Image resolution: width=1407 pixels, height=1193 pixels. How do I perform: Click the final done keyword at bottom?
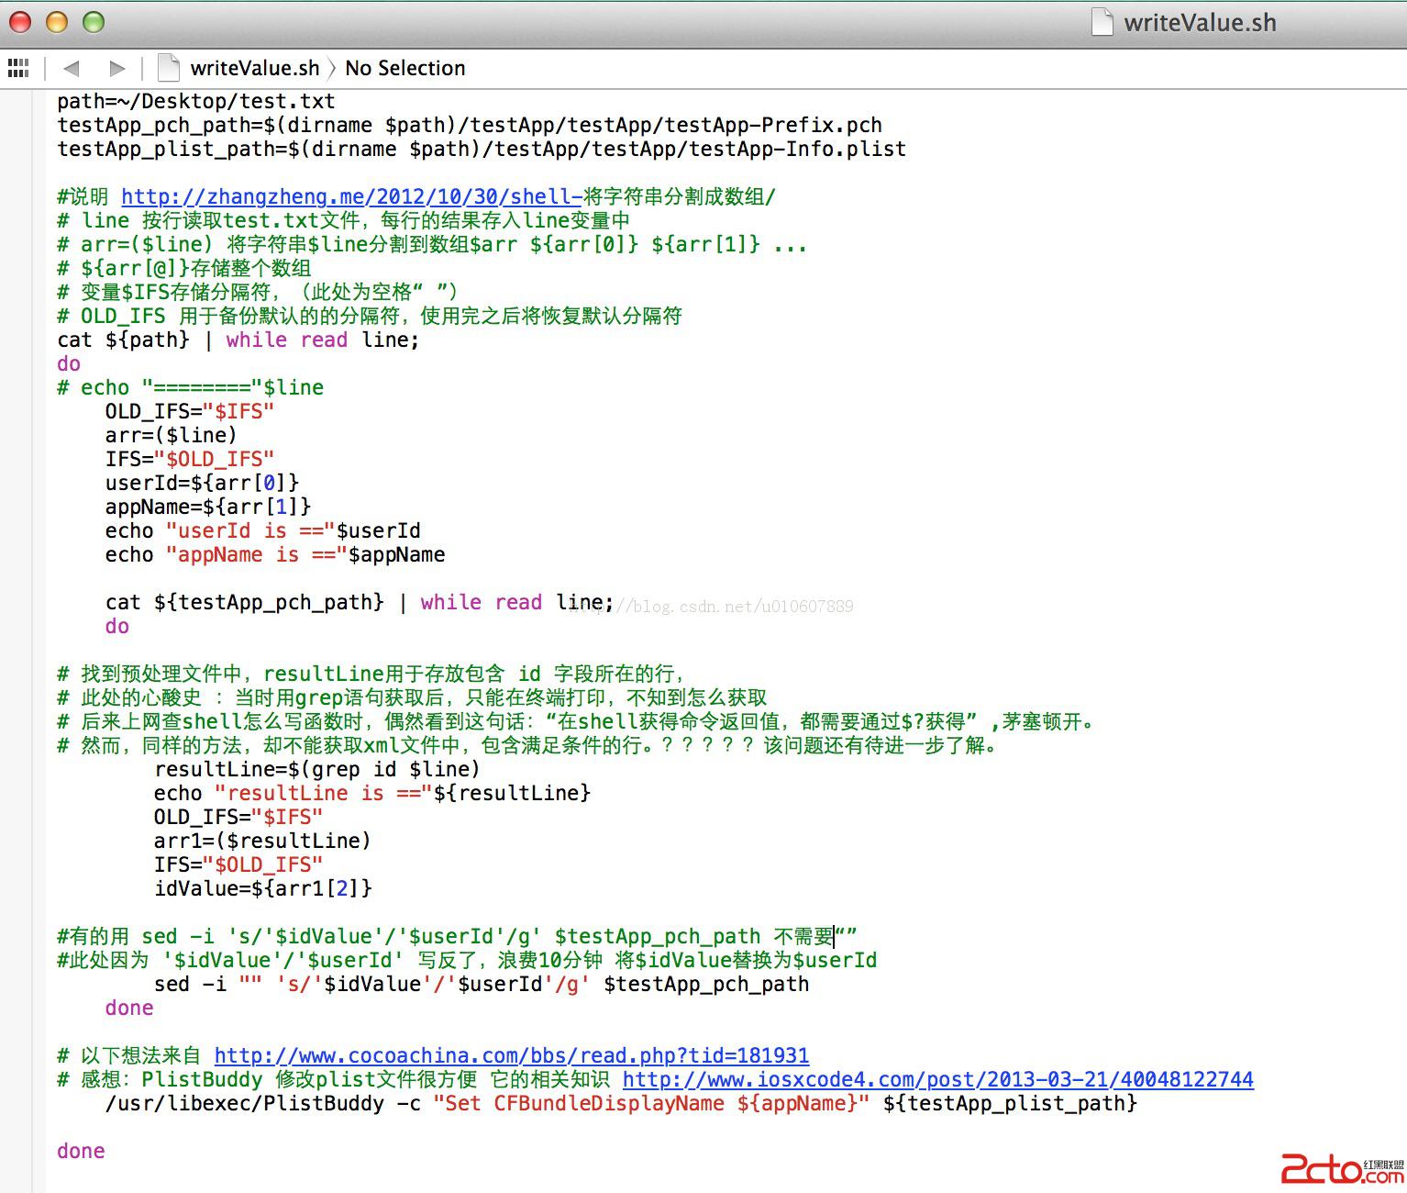click(x=81, y=1151)
